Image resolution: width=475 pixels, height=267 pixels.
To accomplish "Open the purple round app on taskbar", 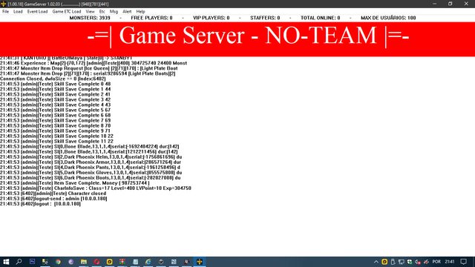I will [71, 262].
